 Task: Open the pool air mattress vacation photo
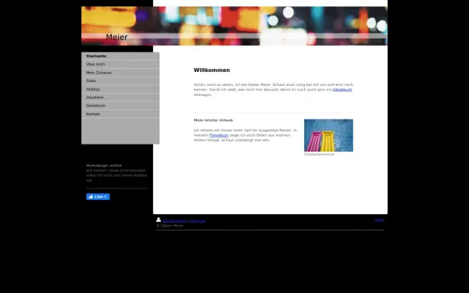pyautogui.click(x=328, y=135)
